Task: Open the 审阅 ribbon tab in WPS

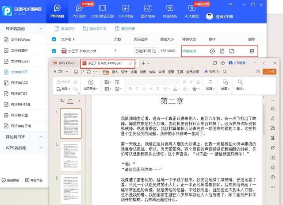Action: 161,72
